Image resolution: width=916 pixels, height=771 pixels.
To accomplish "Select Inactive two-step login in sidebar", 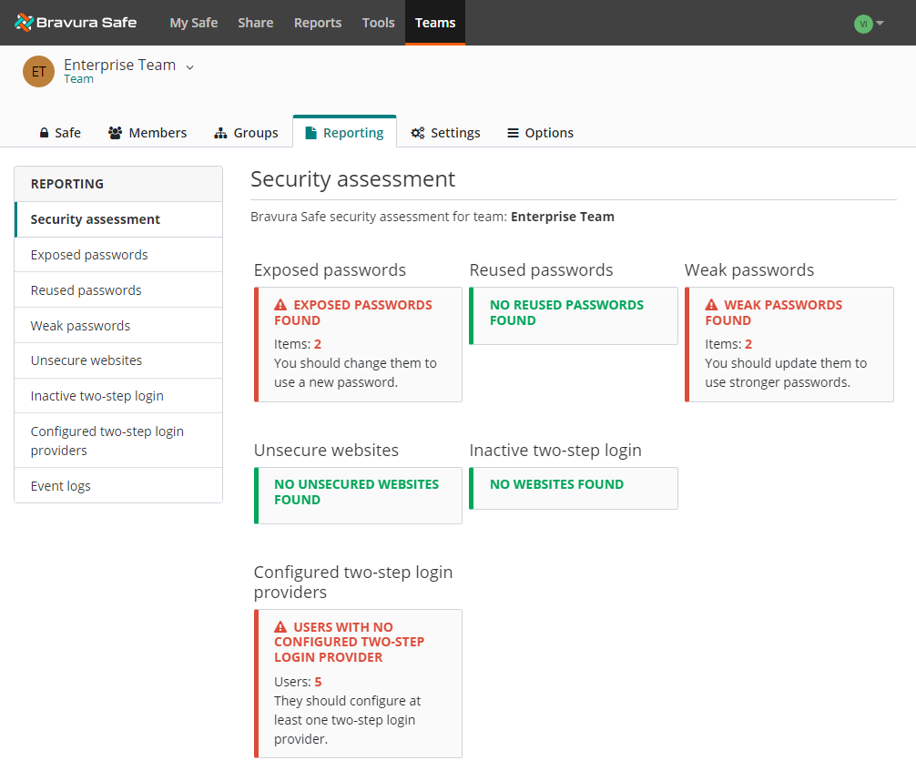I will (97, 396).
